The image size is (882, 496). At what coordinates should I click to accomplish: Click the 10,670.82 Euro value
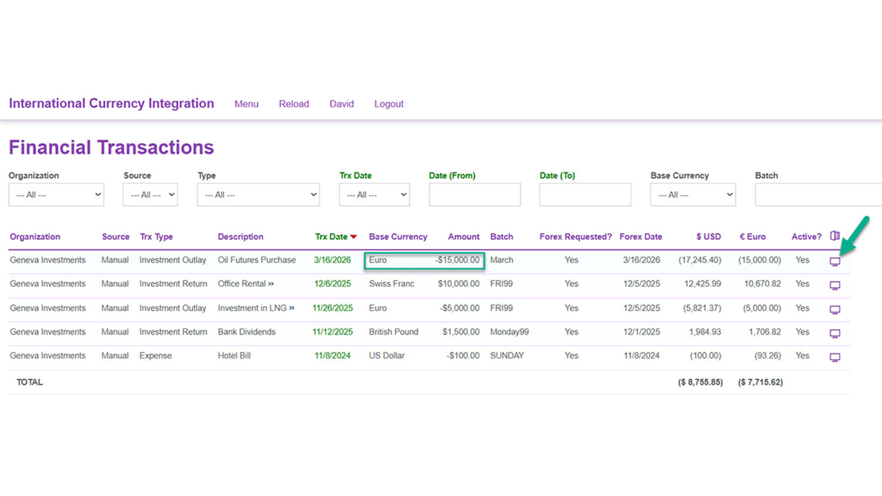click(x=763, y=283)
